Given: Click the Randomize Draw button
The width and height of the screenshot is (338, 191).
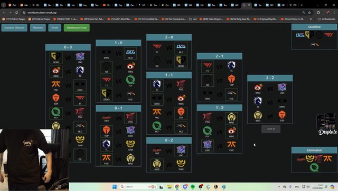Looking at the screenshot, I should (77, 28).
